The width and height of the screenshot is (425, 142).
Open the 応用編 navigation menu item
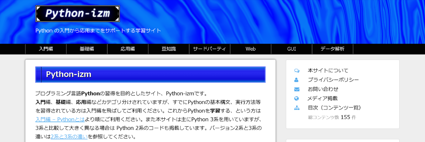point(128,49)
